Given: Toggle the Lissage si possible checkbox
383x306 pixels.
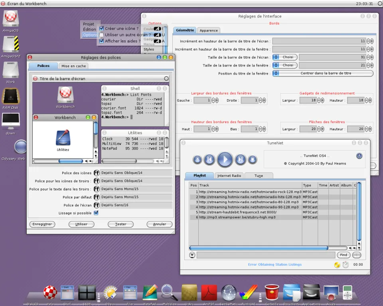Looking at the screenshot, I should 96,213.
